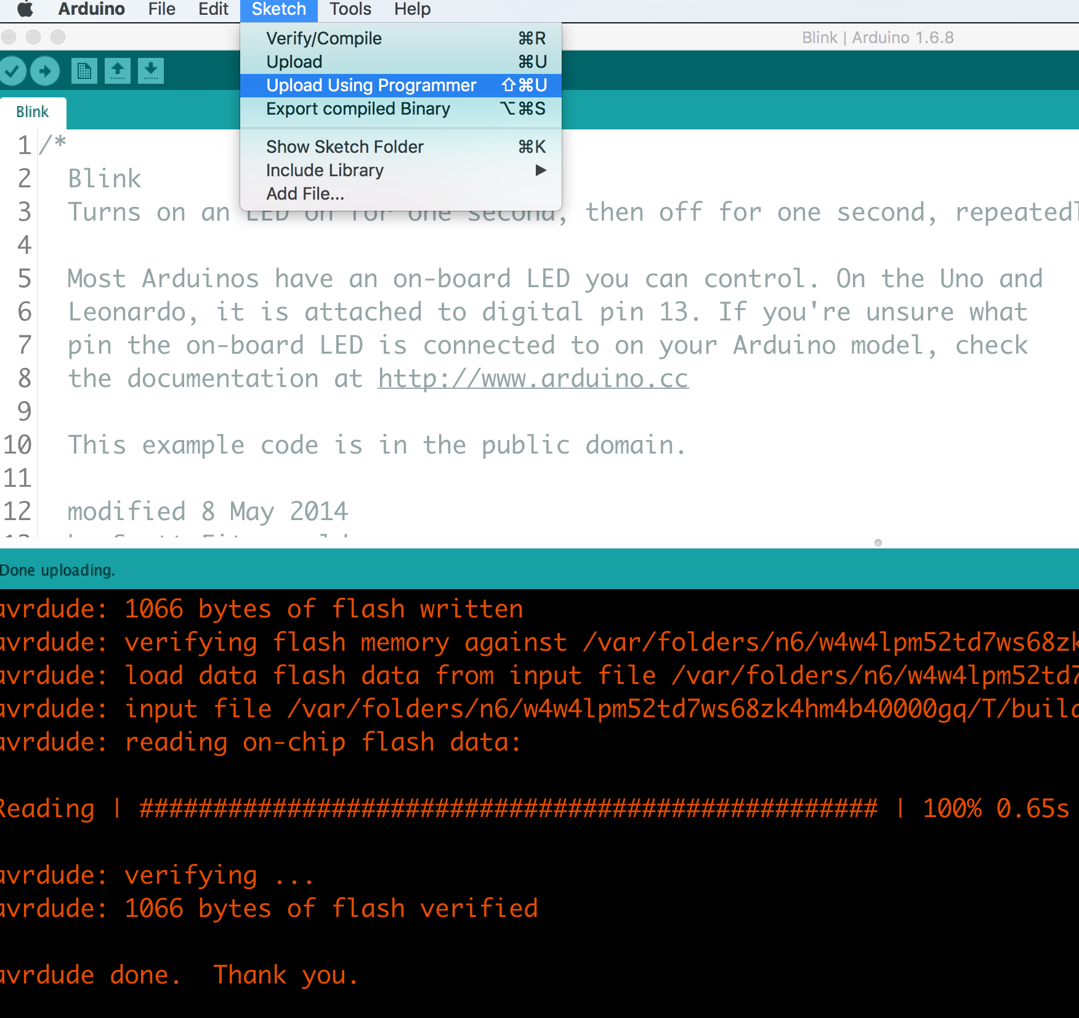Click the '1066 bytes of flash verified' line
The image size is (1079, 1018).
click(x=269, y=908)
